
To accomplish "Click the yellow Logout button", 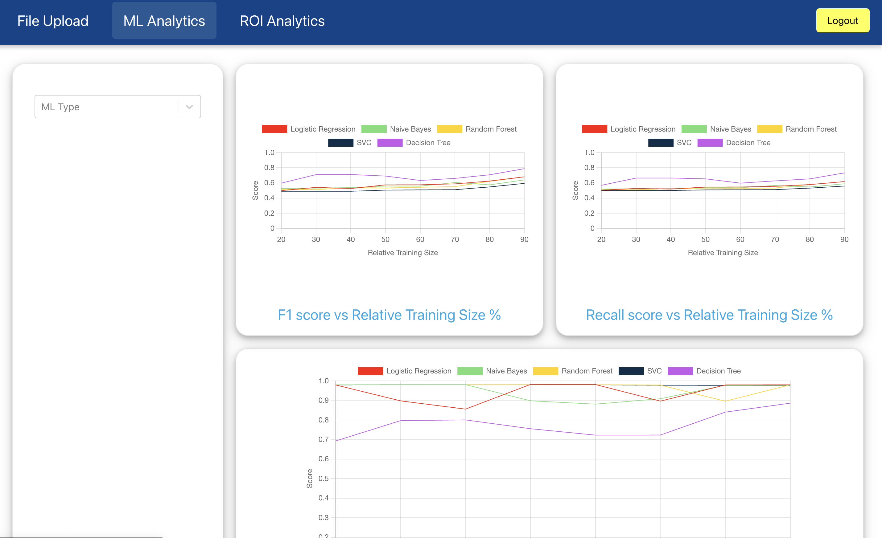I will (843, 20).
